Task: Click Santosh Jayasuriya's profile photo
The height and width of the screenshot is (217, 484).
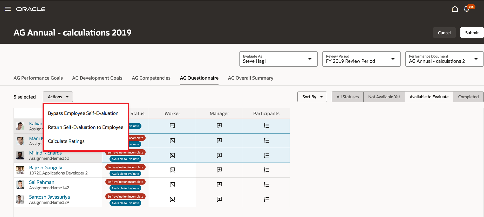Action: pyautogui.click(x=20, y=199)
